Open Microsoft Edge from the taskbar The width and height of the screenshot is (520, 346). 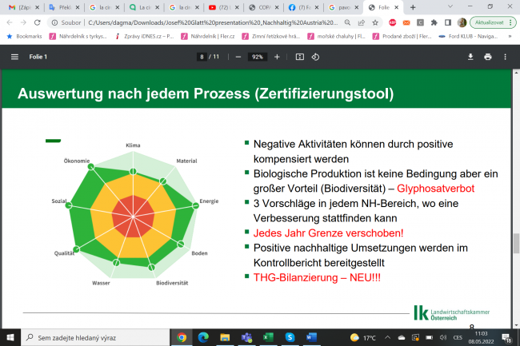[x=203, y=337]
